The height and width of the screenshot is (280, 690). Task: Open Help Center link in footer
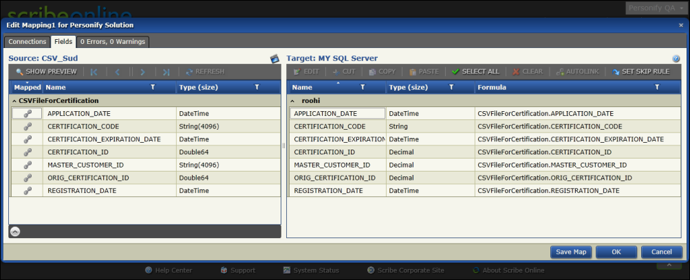[169, 270]
